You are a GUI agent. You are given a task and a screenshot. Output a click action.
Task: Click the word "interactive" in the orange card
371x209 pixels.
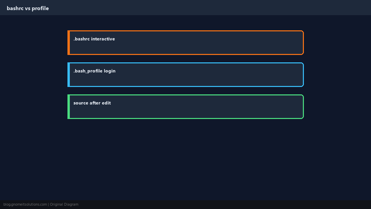[x=103, y=39]
